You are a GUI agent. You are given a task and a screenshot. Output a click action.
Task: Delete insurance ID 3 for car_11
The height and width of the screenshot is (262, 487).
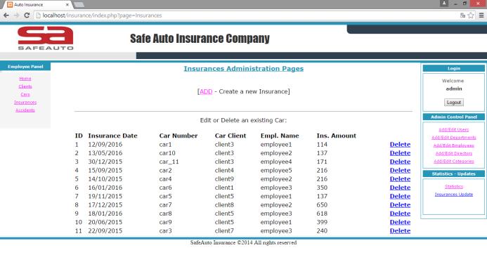[x=400, y=162]
